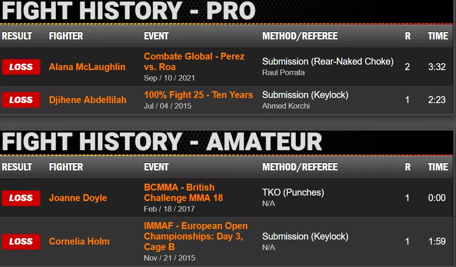Click referee name Raul Porrata
Image resolution: width=456 pixels, height=267 pixels.
click(284, 72)
